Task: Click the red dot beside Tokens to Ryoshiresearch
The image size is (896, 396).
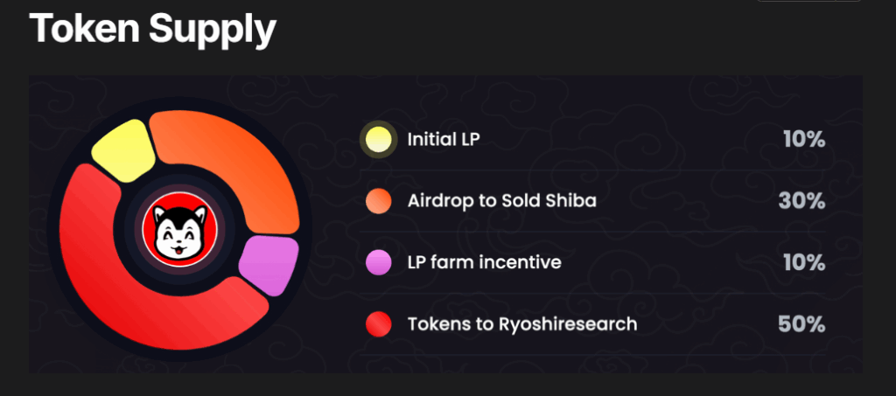Action: pyautogui.click(x=377, y=324)
